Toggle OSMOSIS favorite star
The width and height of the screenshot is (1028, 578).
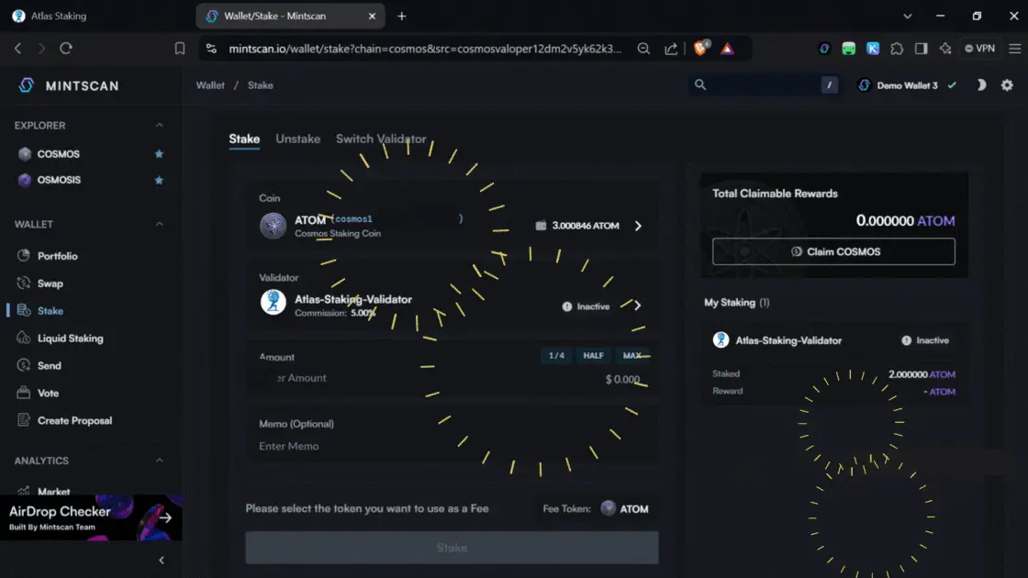coord(159,180)
